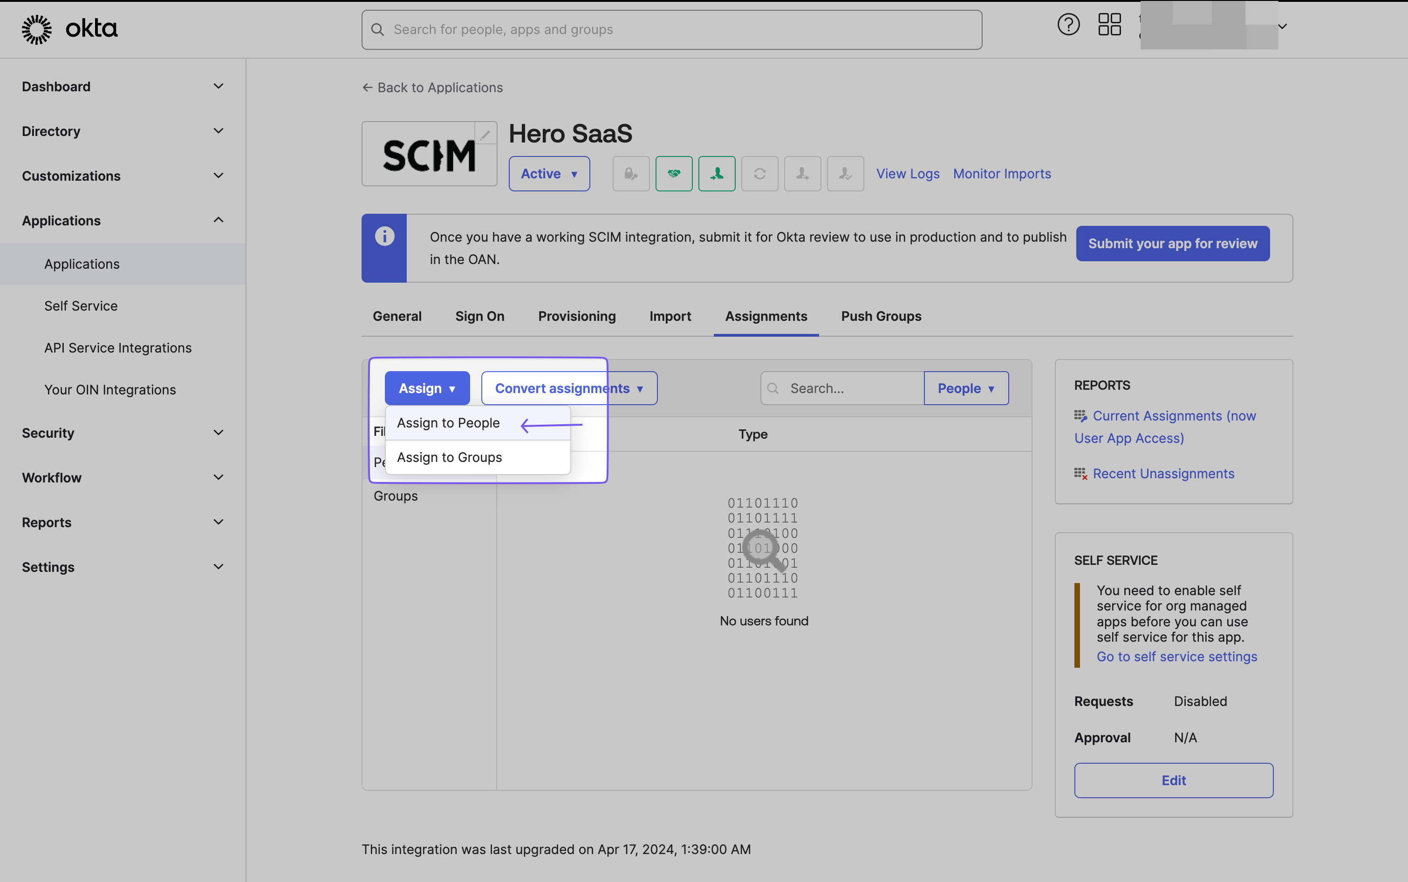The height and width of the screenshot is (882, 1408).
Task: Open Go to self service settings link
Action: (x=1176, y=656)
